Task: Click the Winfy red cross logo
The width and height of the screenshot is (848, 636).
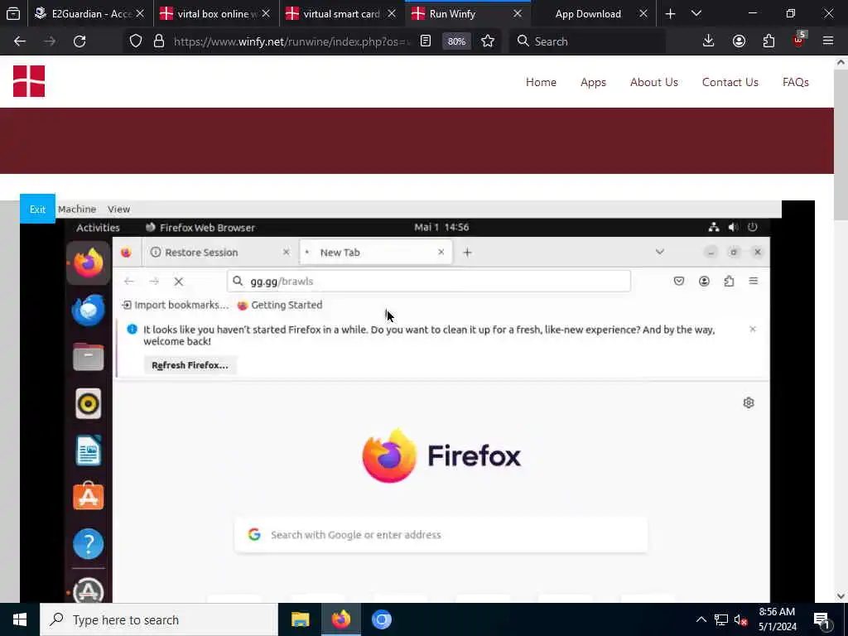Action: pyautogui.click(x=29, y=81)
